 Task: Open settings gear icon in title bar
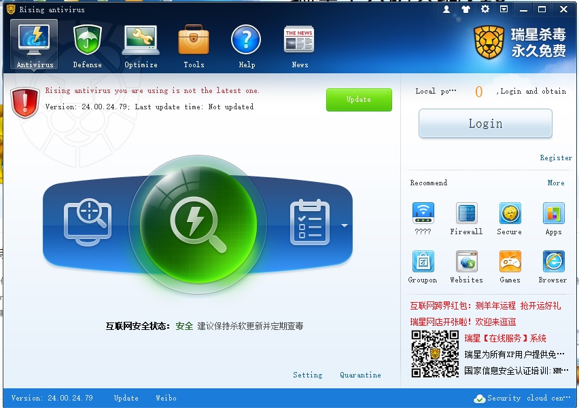485,10
